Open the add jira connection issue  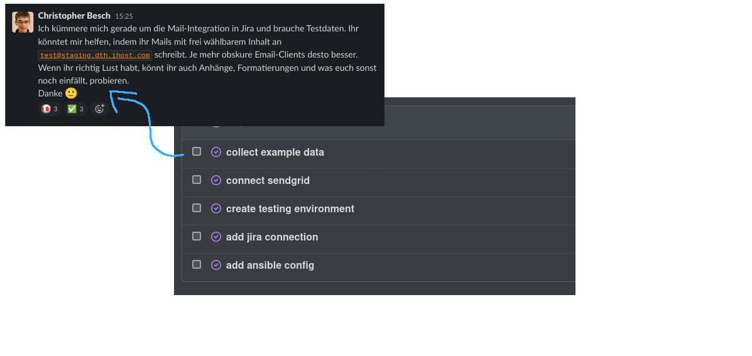[272, 237]
